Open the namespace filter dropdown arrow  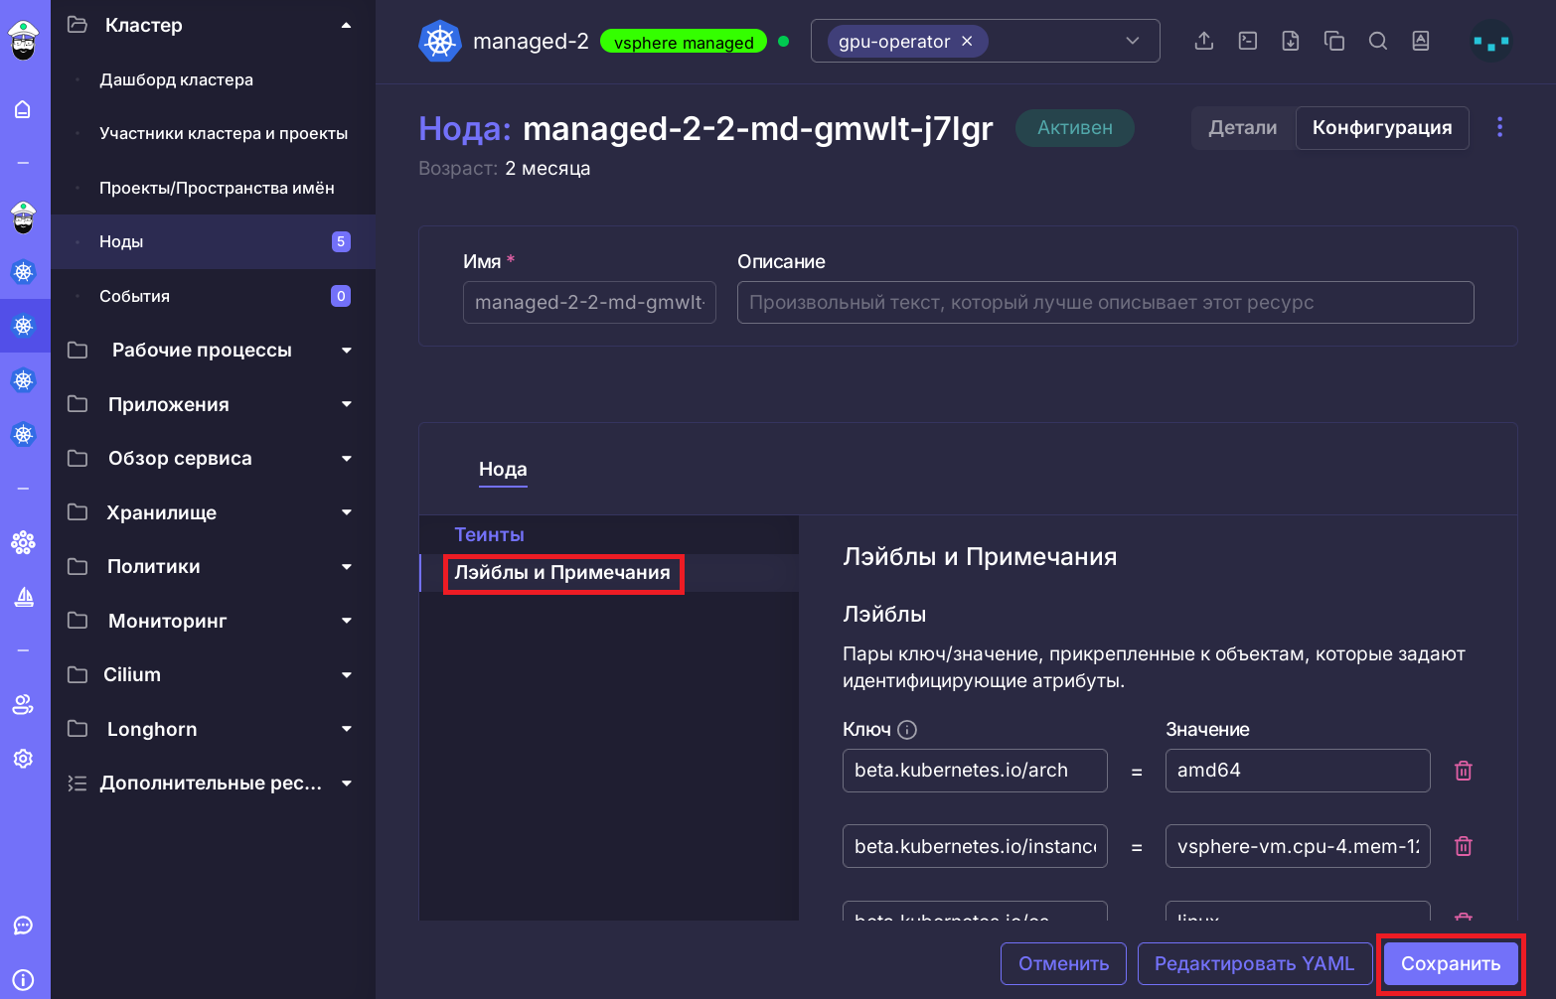(1133, 41)
